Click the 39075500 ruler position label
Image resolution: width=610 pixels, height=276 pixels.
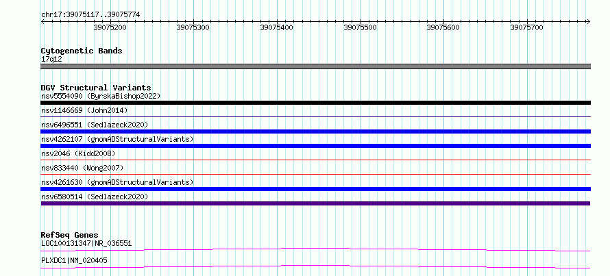click(x=361, y=27)
